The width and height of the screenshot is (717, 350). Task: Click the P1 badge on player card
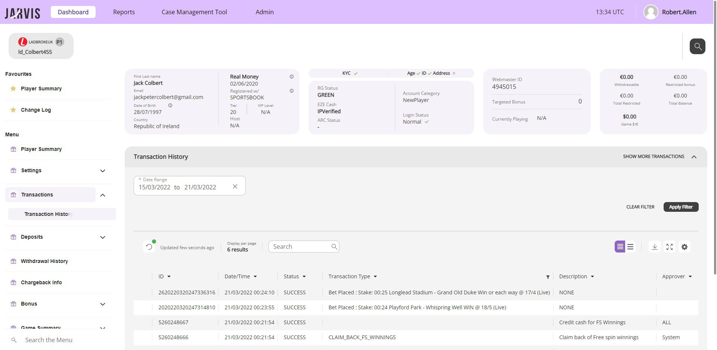[x=59, y=42]
